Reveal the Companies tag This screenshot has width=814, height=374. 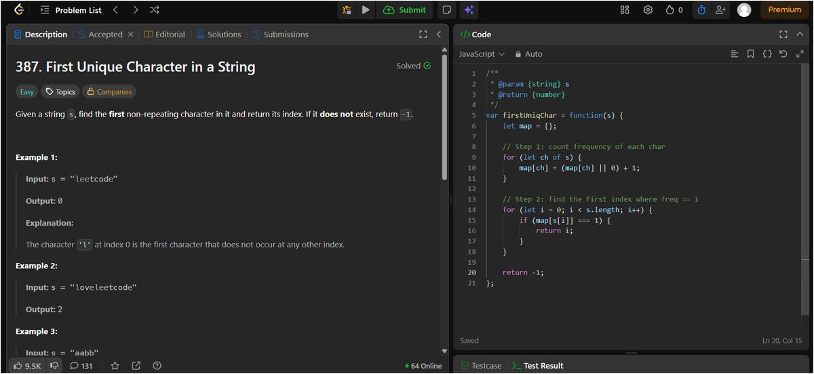point(109,91)
